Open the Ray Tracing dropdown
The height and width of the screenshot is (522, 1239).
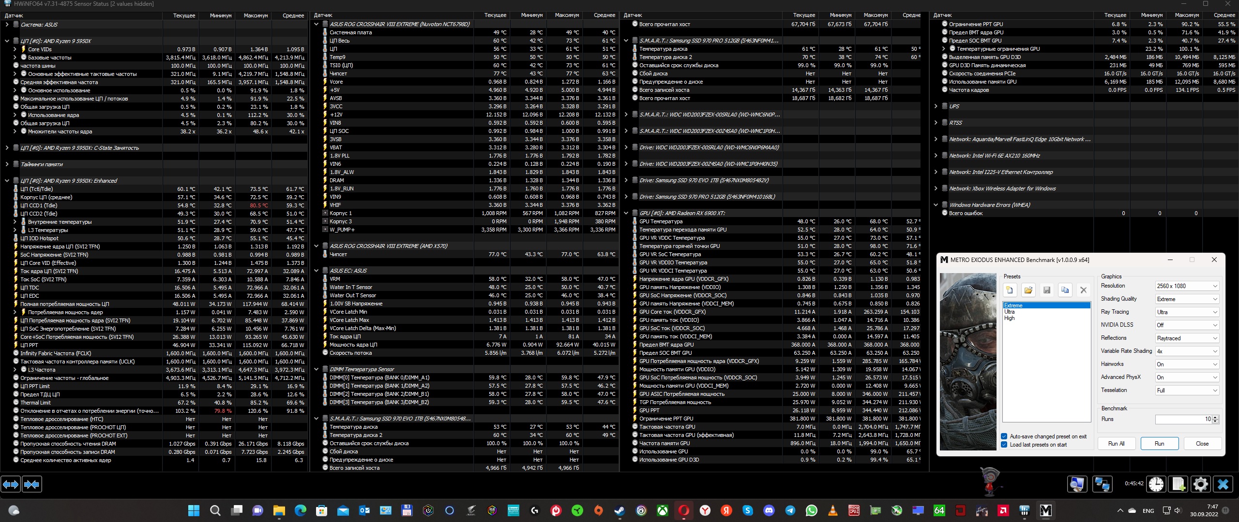[1186, 312]
